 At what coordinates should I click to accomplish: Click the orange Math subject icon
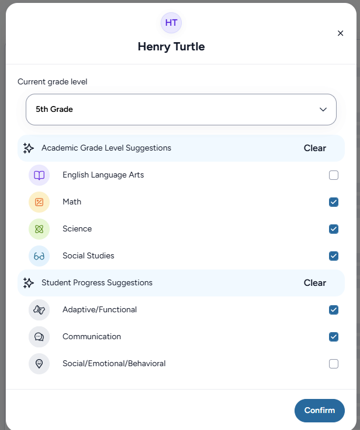point(39,202)
